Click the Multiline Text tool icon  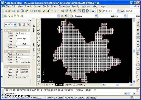tap(39, 84)
